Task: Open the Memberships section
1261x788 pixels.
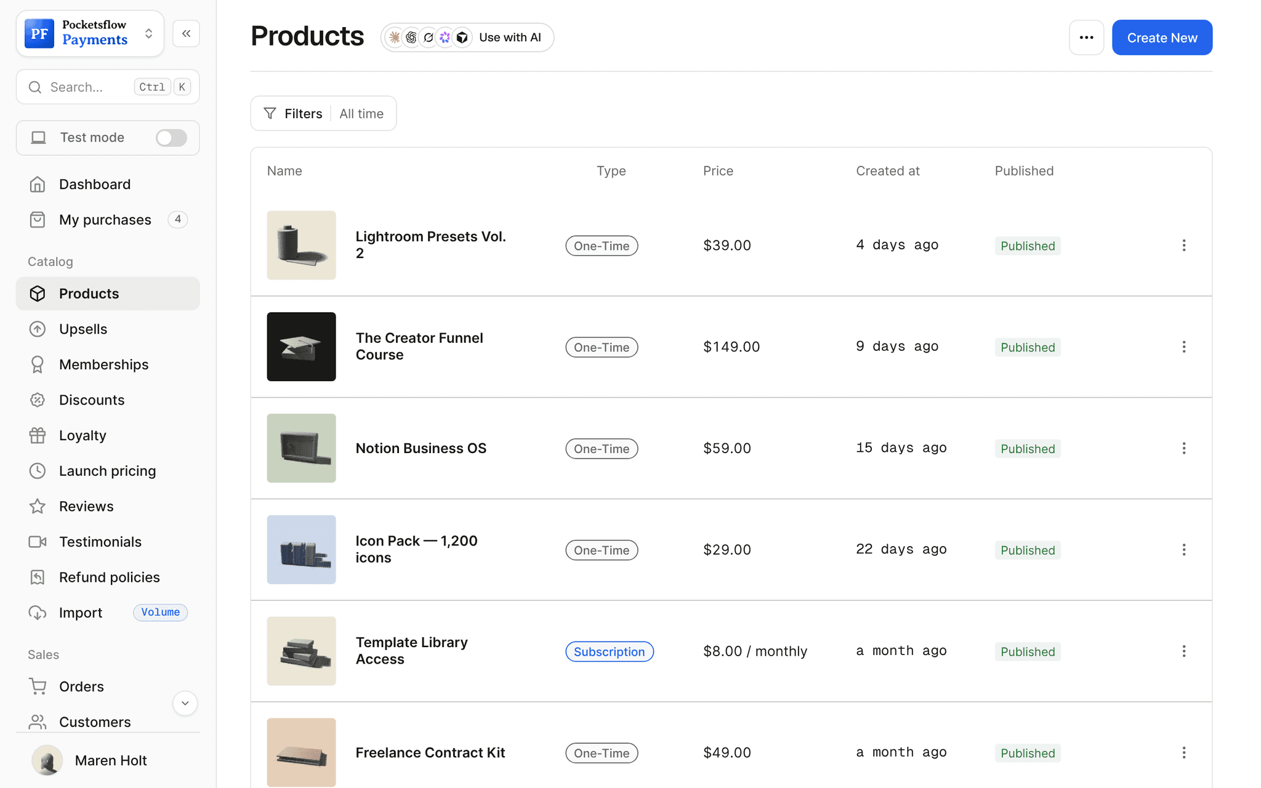Action: [108, 364]
